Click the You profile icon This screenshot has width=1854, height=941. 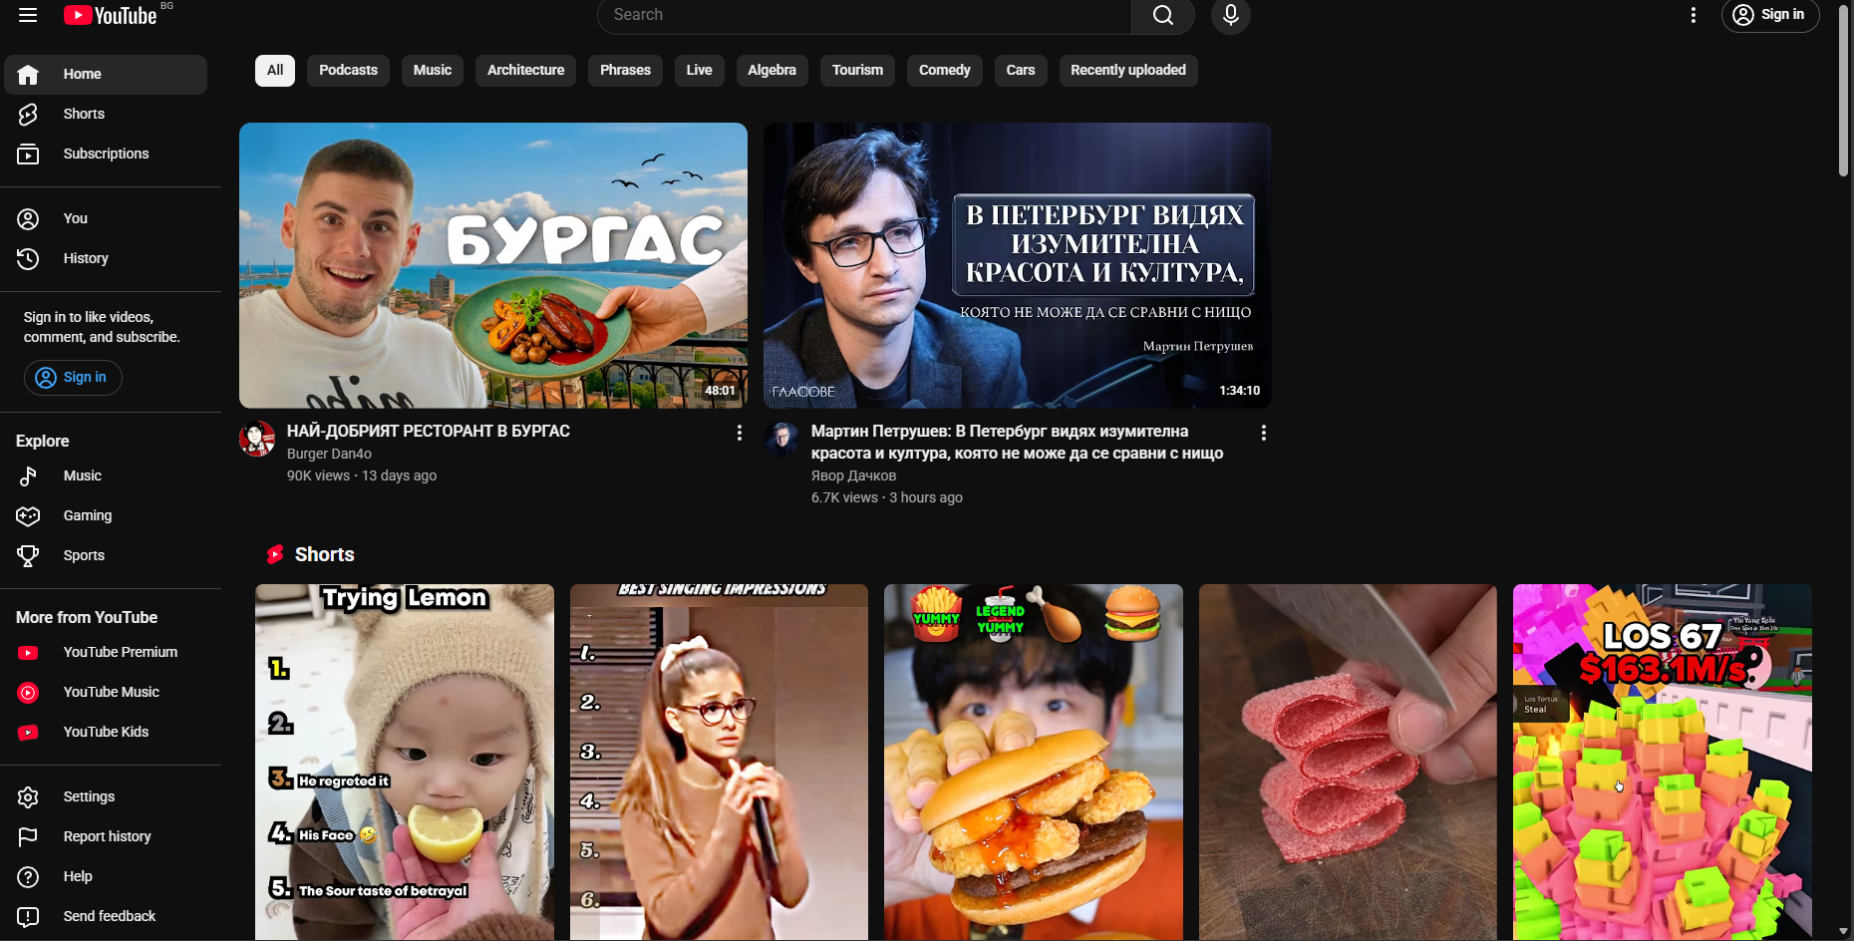pos(28,219)
